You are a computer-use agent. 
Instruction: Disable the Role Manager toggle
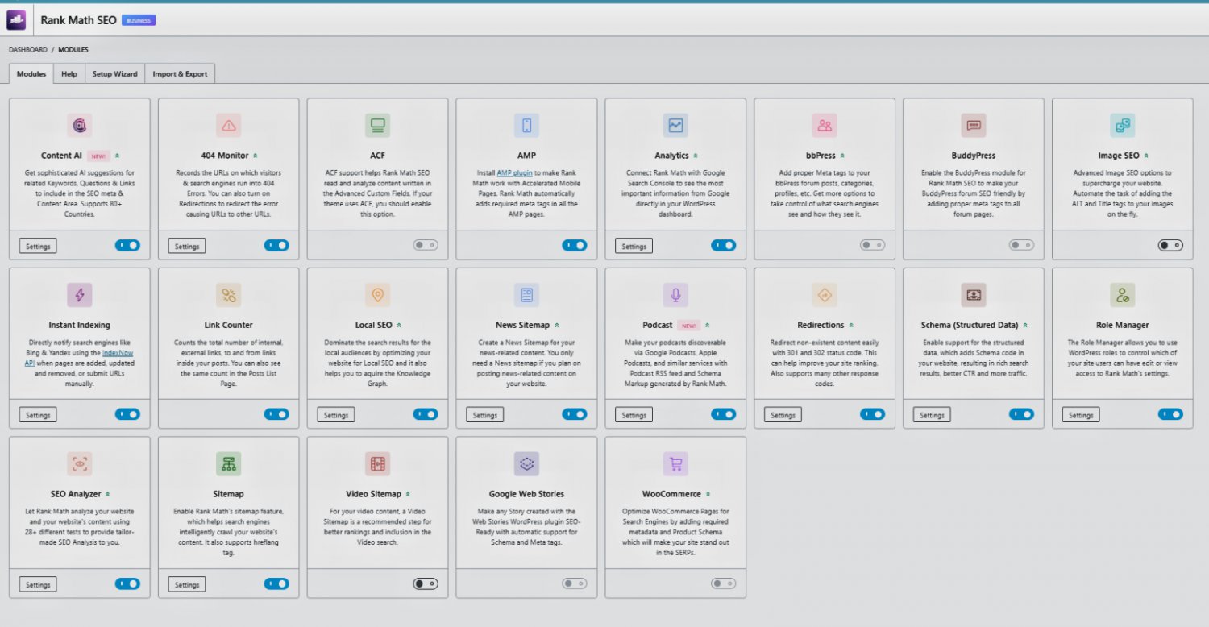[x=1170, y=414]
